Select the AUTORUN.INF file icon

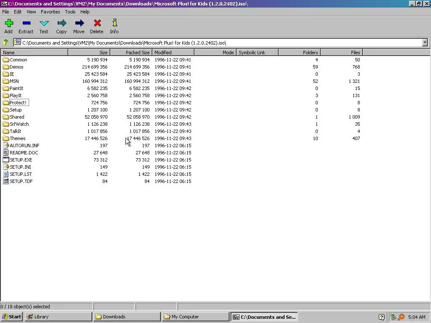pos(6,145)
